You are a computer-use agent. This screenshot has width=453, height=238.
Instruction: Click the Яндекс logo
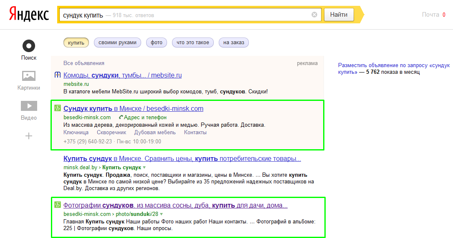pyautogui.click(x=29, y=15)
